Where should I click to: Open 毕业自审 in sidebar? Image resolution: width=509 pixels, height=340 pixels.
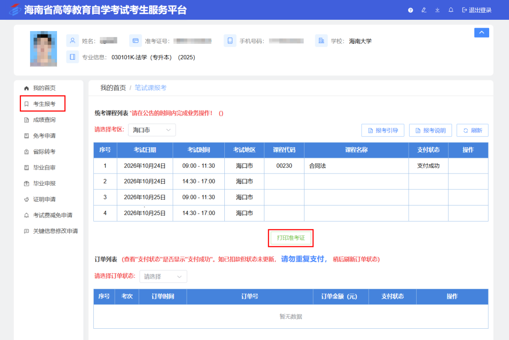pyautogui.click(x=44, y=167)
